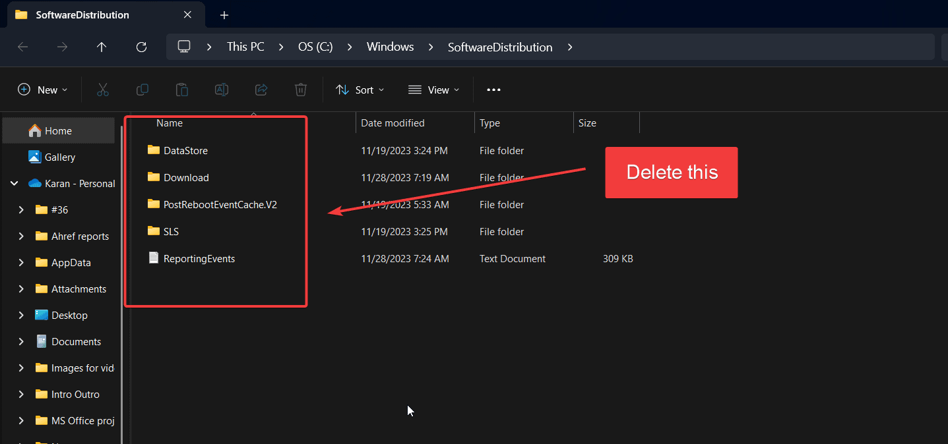Sort by the Type column header

(x=490, y=123)
